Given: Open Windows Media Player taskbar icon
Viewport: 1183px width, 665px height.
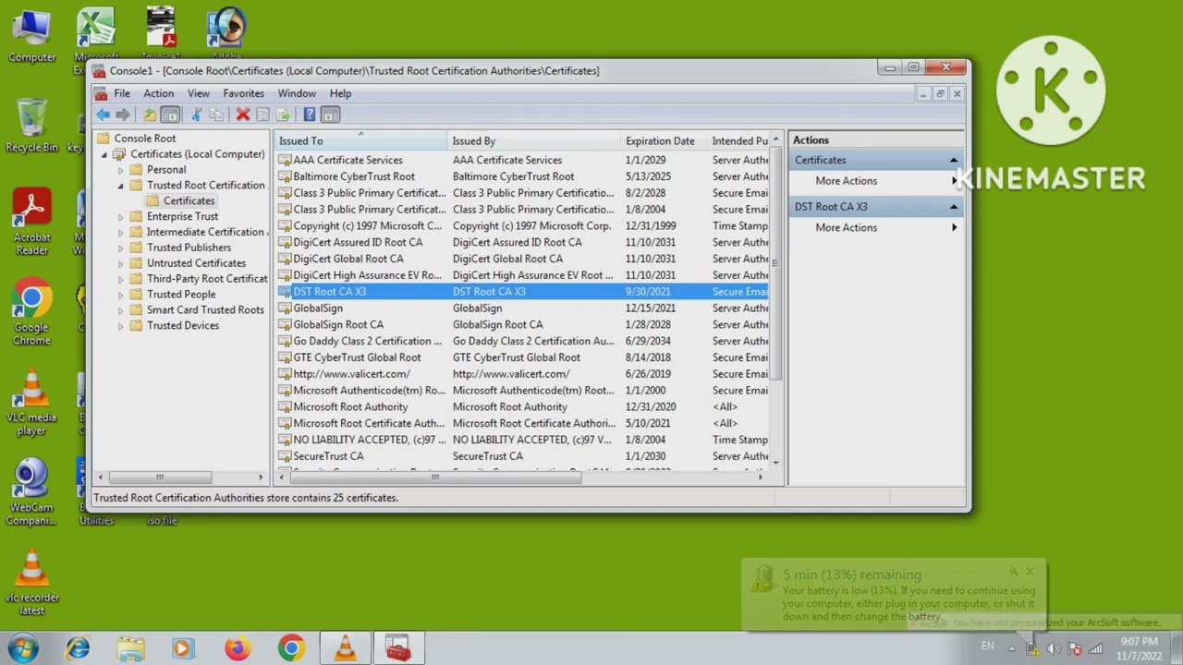Looking at the screenshot, I should point(182,649).
